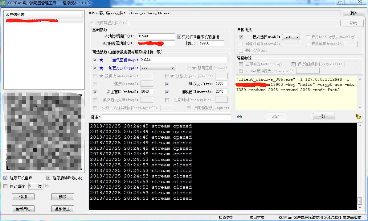The image size is (368, 221).
Task: Click the blurred QR code image
Action: tap(44, 131)
